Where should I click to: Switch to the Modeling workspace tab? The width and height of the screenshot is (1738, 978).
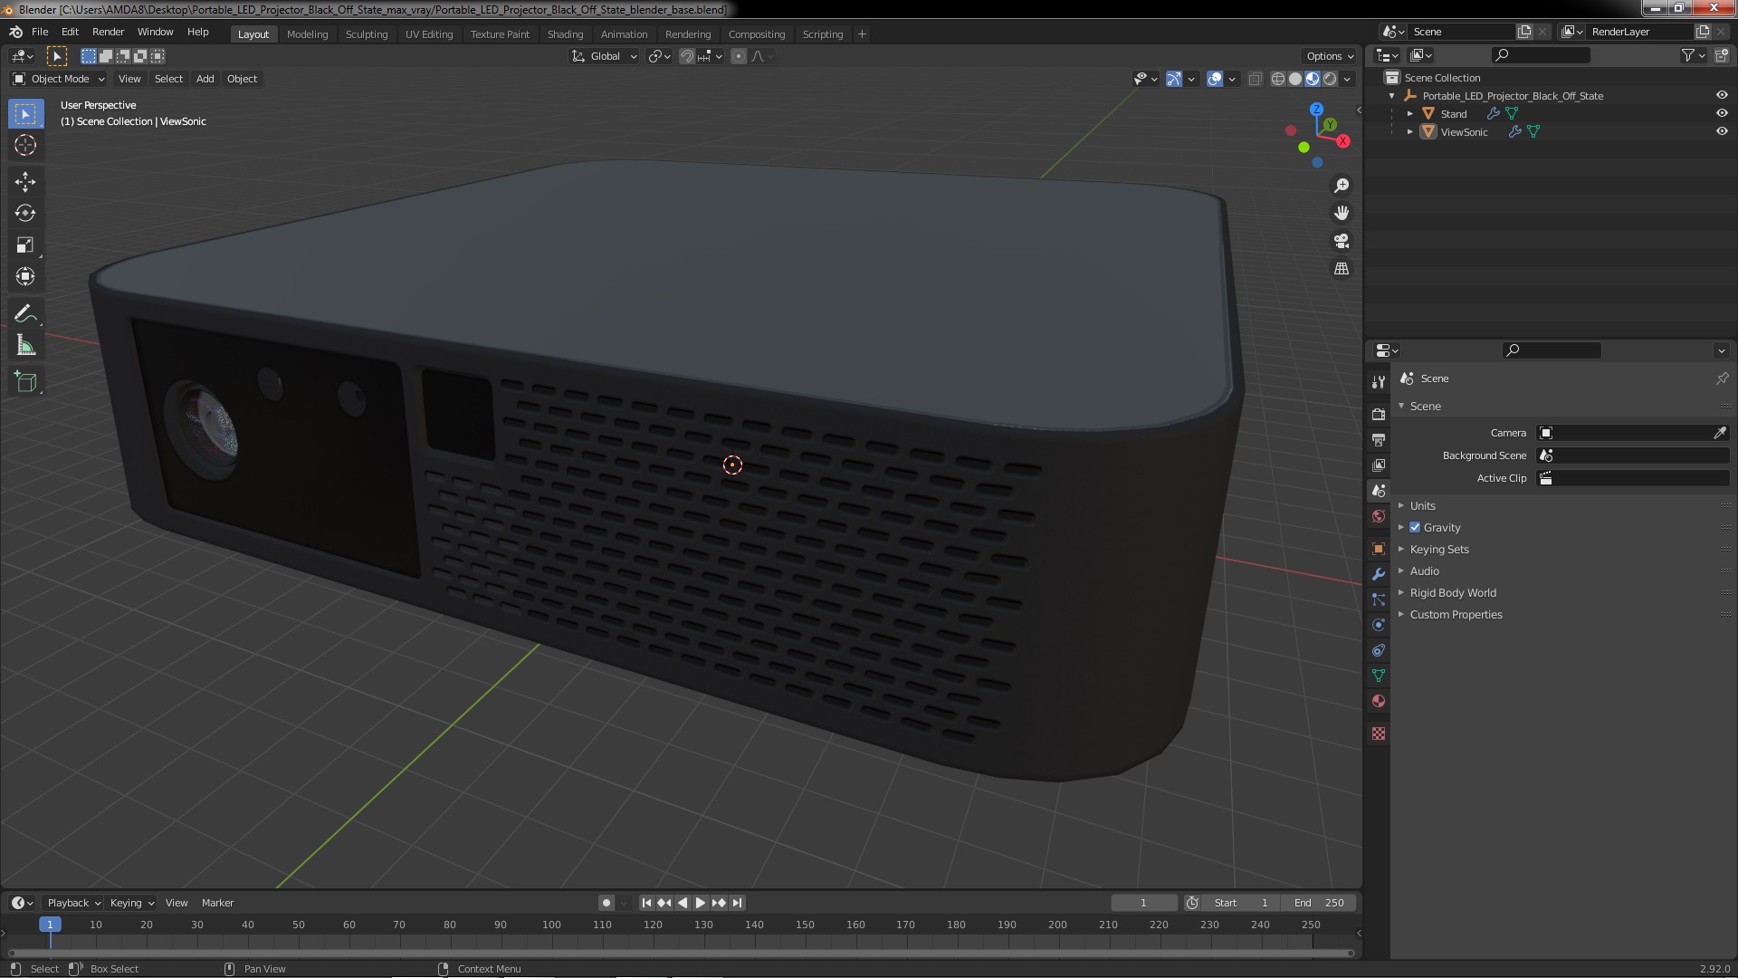pyautogui.click(x=307, y=34)
